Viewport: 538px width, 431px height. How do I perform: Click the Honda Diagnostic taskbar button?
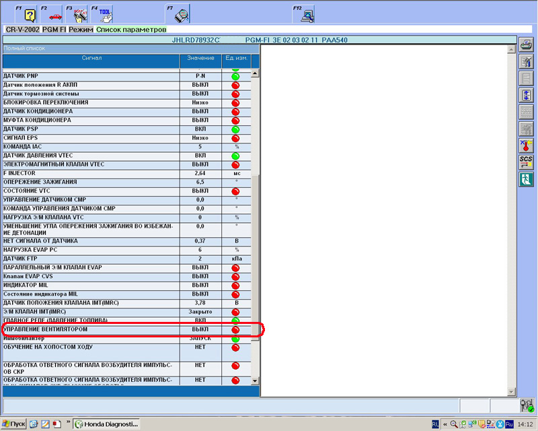click(x=107, y=424)
